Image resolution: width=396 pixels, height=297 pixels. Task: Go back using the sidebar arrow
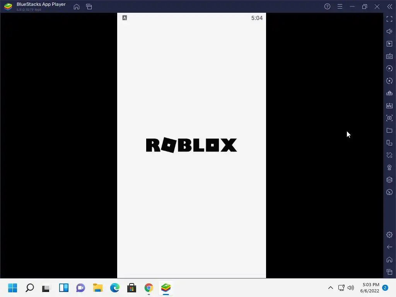[x=389, y=247]
